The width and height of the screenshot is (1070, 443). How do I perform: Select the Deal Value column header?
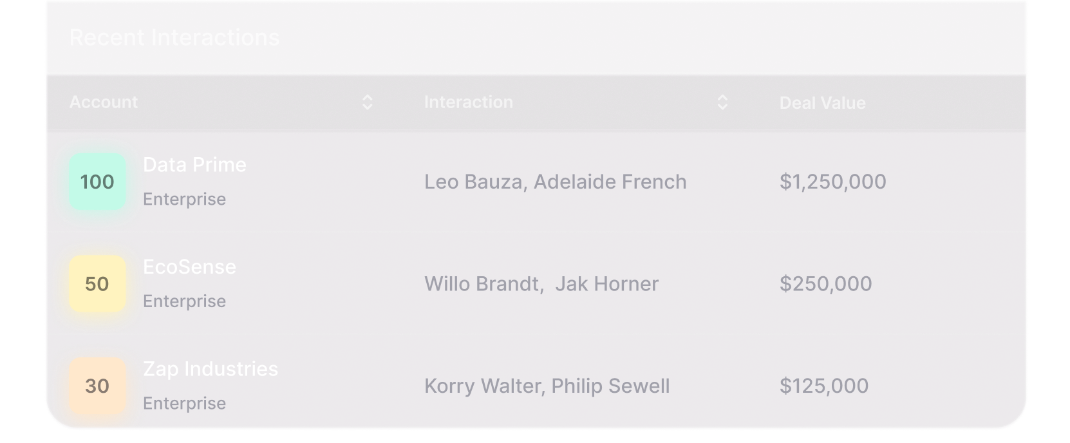click(822, 103)
